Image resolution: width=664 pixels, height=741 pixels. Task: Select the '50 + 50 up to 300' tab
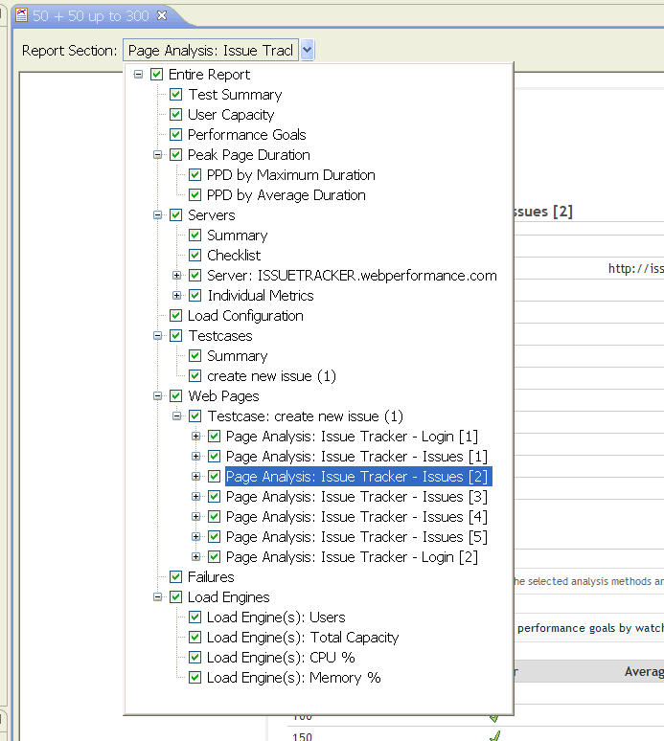click(91, 16)
